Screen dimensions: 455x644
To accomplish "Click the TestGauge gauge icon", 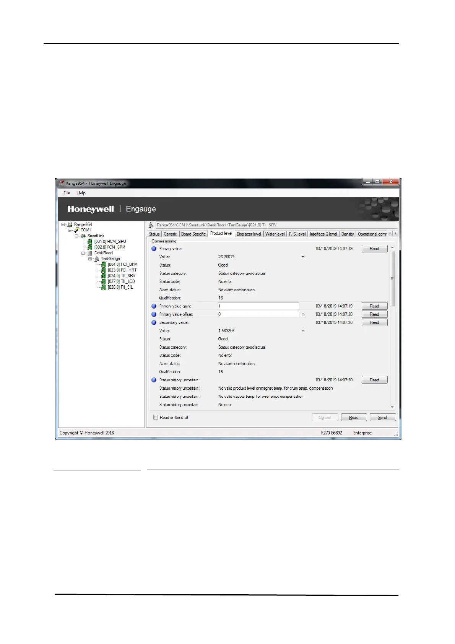I will 97,259.
